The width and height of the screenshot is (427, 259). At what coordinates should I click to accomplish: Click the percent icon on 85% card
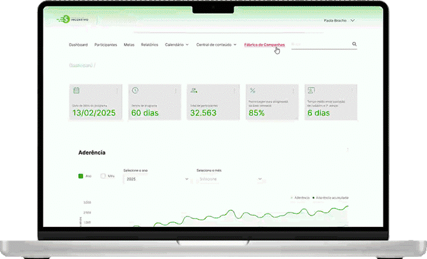tap(252, 90)
